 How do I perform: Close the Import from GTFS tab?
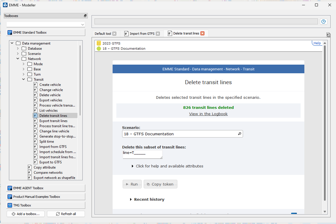pos(158,33)
